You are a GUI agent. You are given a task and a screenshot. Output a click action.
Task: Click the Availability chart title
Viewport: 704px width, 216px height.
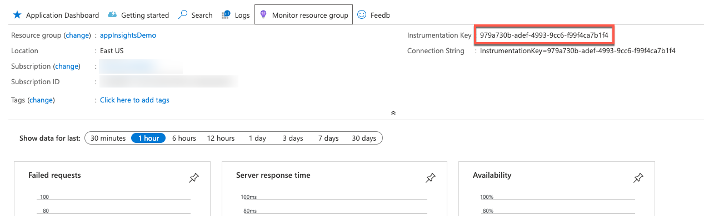tap(492, 175)
